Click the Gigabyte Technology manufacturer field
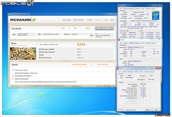Viewport: 172px width, 117px height. click(x=144, y=47)
